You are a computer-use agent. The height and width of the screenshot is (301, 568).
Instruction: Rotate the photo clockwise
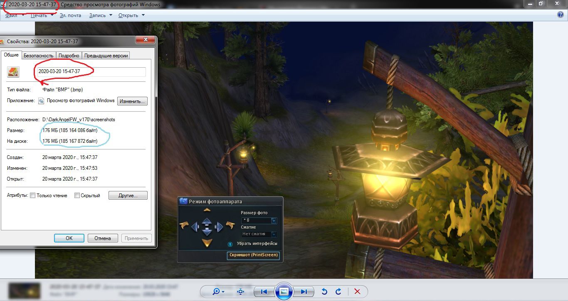coord(338,291)
